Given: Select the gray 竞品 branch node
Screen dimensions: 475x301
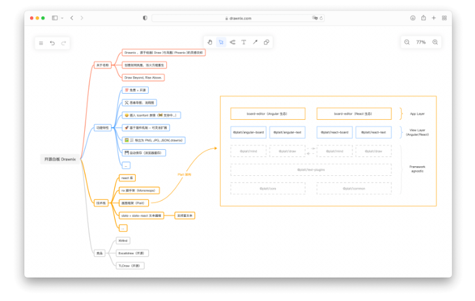Looking at the screenshot, I should (x=99, y=253).
